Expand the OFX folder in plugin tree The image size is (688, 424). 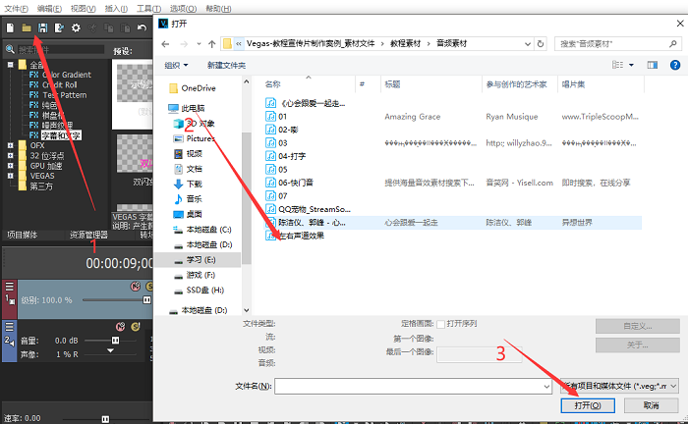click(10, 145)
